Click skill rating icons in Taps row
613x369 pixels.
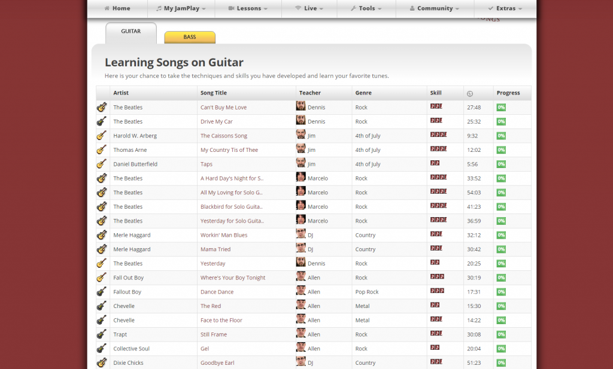coord(435,163)
